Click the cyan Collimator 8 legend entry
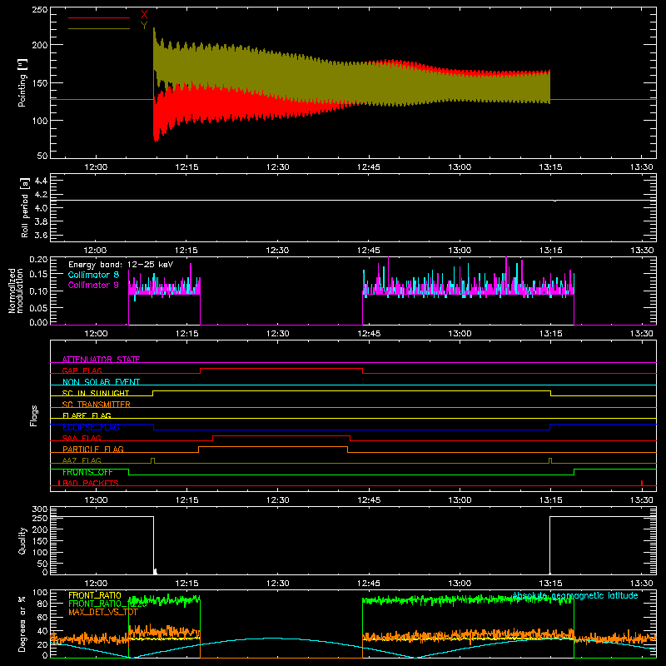666x666 pixels. point(93,275)
